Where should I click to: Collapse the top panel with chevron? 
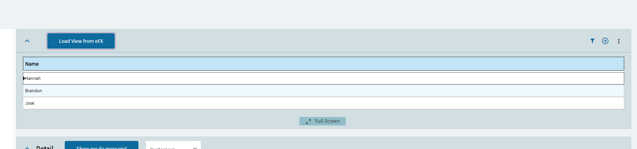click(x=27, y=41)
